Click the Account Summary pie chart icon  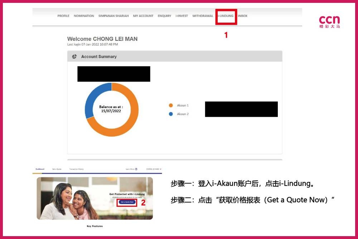[x=74, y=57]
